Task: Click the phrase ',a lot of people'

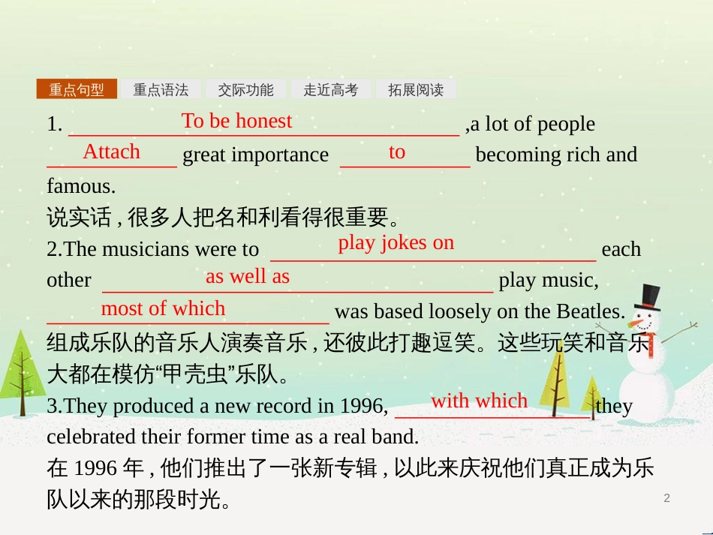Action: (530, 124)
